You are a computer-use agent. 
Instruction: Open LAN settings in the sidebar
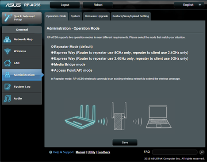click(22, 63)
